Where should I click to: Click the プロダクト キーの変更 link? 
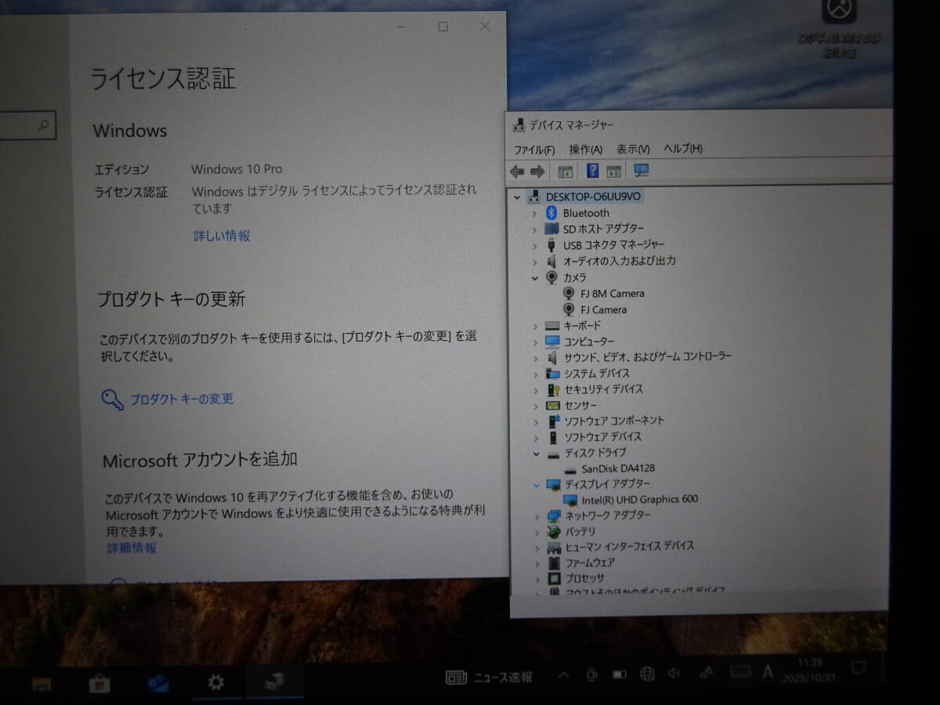pyautogui.click(x=182, y=399)
